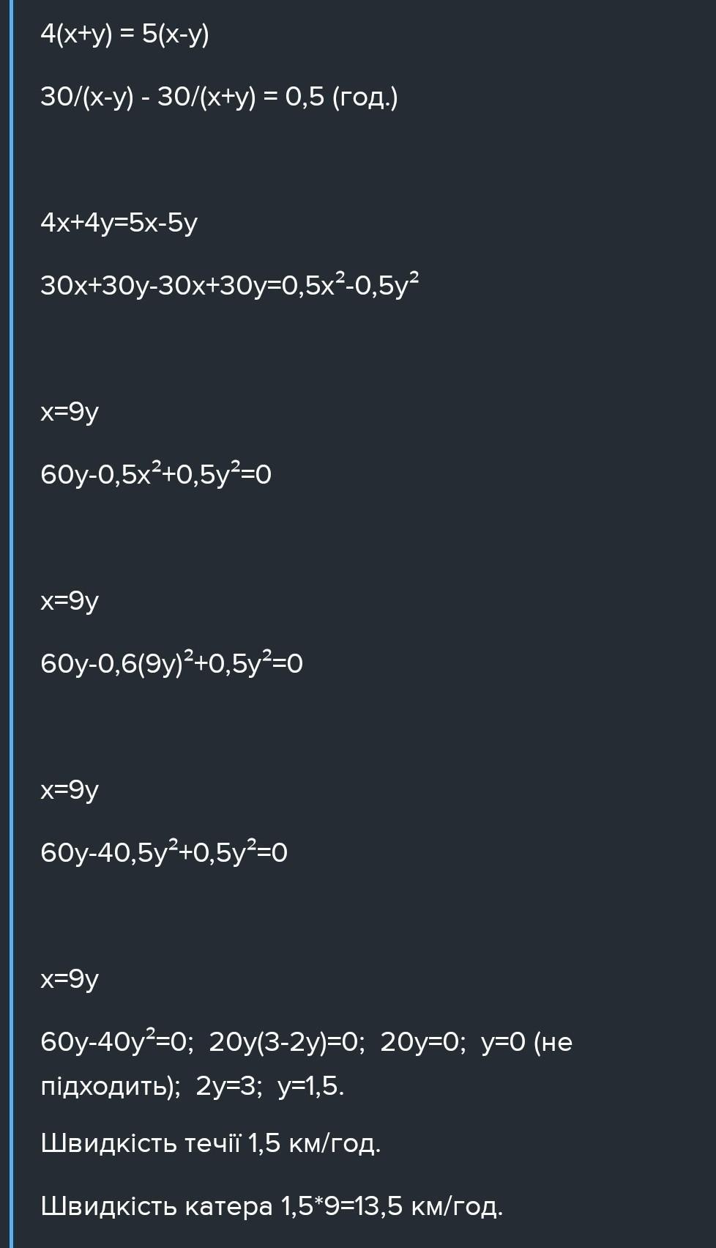Click the left vertical blue border bar
Screen dimensions: 716x1248
click(11, 624)
